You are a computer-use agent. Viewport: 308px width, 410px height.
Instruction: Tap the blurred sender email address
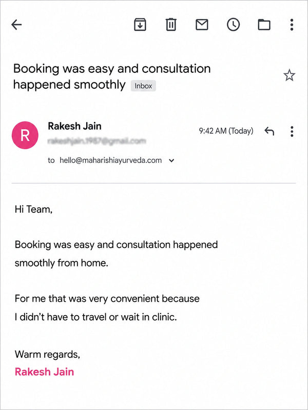[x=97, y=141]
